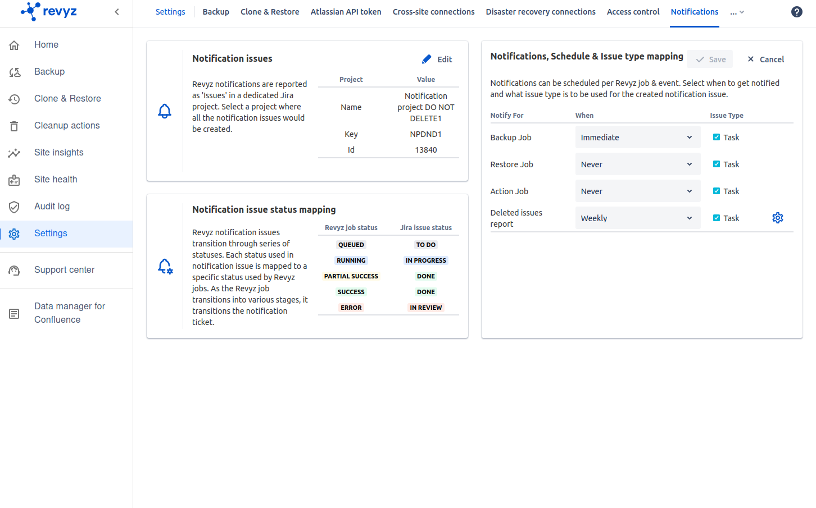
Task: Select the Notifications tab
Action: coord(695,12)
